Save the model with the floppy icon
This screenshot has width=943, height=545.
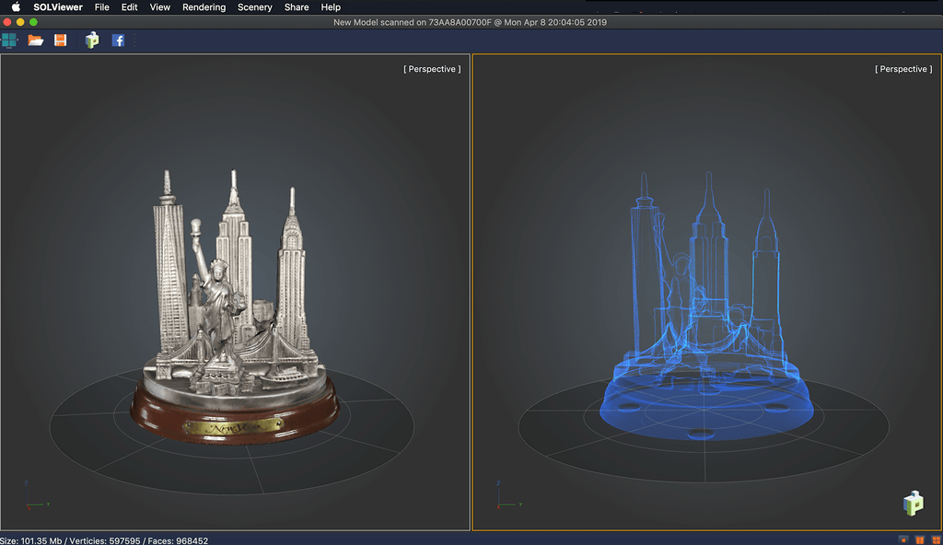(x=60, y=41)
